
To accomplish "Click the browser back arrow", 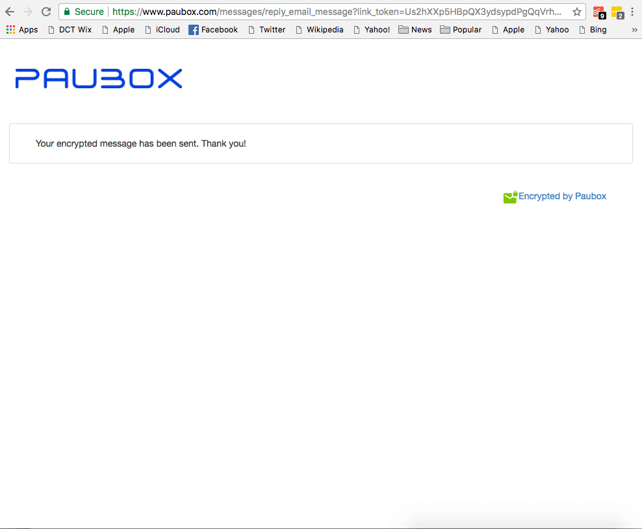I will click(x=10, y=12).
